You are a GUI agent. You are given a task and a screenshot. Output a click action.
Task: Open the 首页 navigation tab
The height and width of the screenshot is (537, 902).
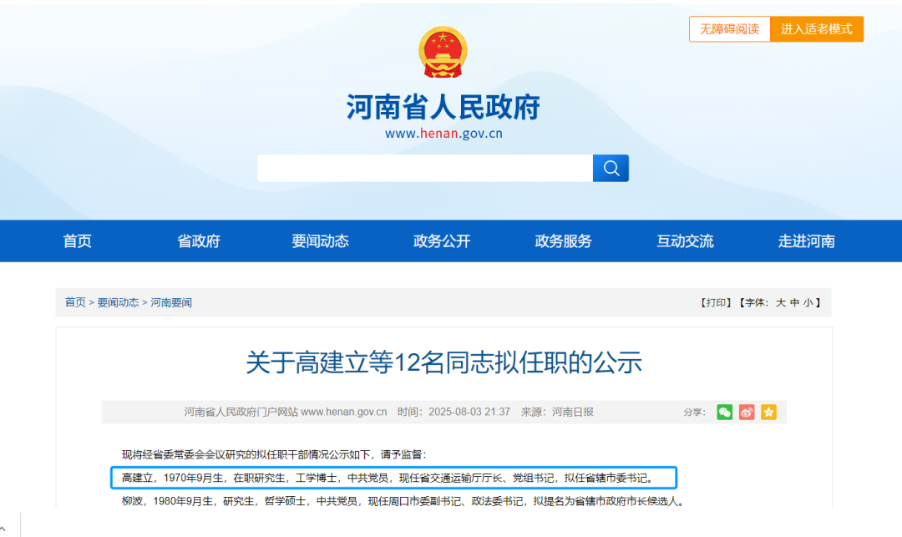[77, 241]
